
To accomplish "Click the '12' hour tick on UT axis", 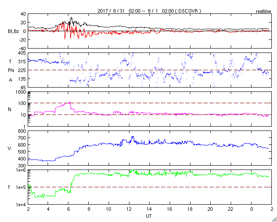I will pyautogui.click(x=129, y=209).
